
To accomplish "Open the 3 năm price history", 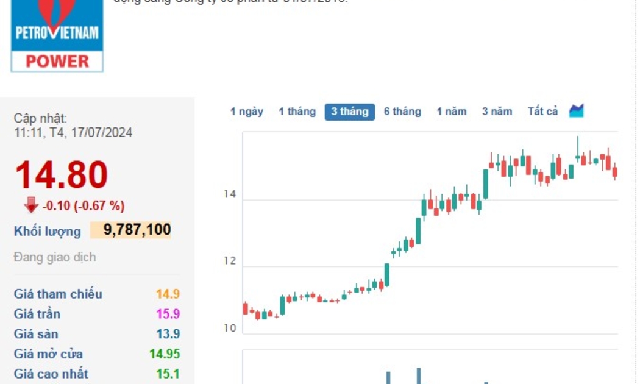I will pos(497,112).
